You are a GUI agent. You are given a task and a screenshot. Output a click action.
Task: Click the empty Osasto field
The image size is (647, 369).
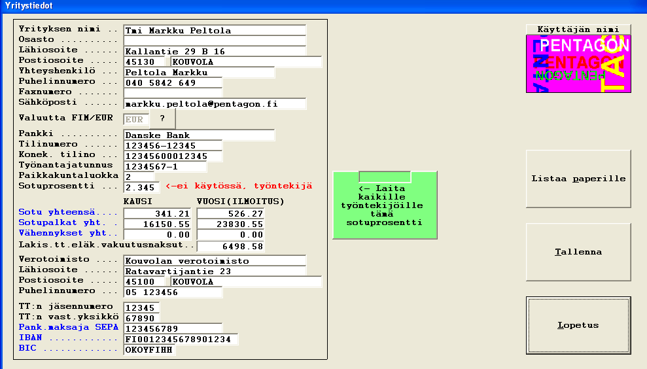click(215, 41)
